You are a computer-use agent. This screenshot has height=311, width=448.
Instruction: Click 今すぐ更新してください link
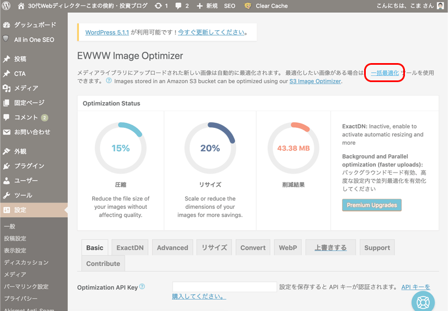pos(211,32)
